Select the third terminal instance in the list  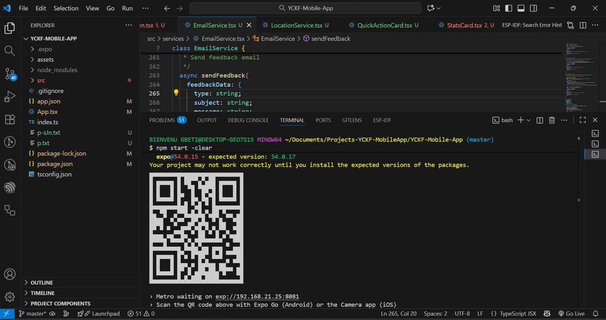pos(595,154)
